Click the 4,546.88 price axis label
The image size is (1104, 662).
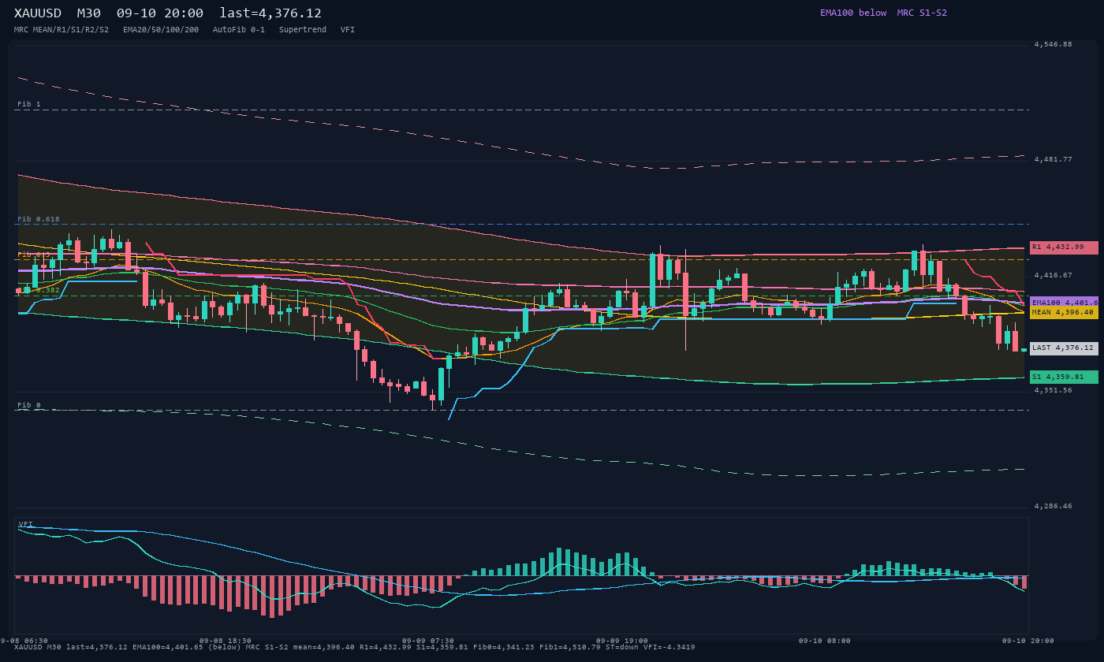pos(1053,44)
